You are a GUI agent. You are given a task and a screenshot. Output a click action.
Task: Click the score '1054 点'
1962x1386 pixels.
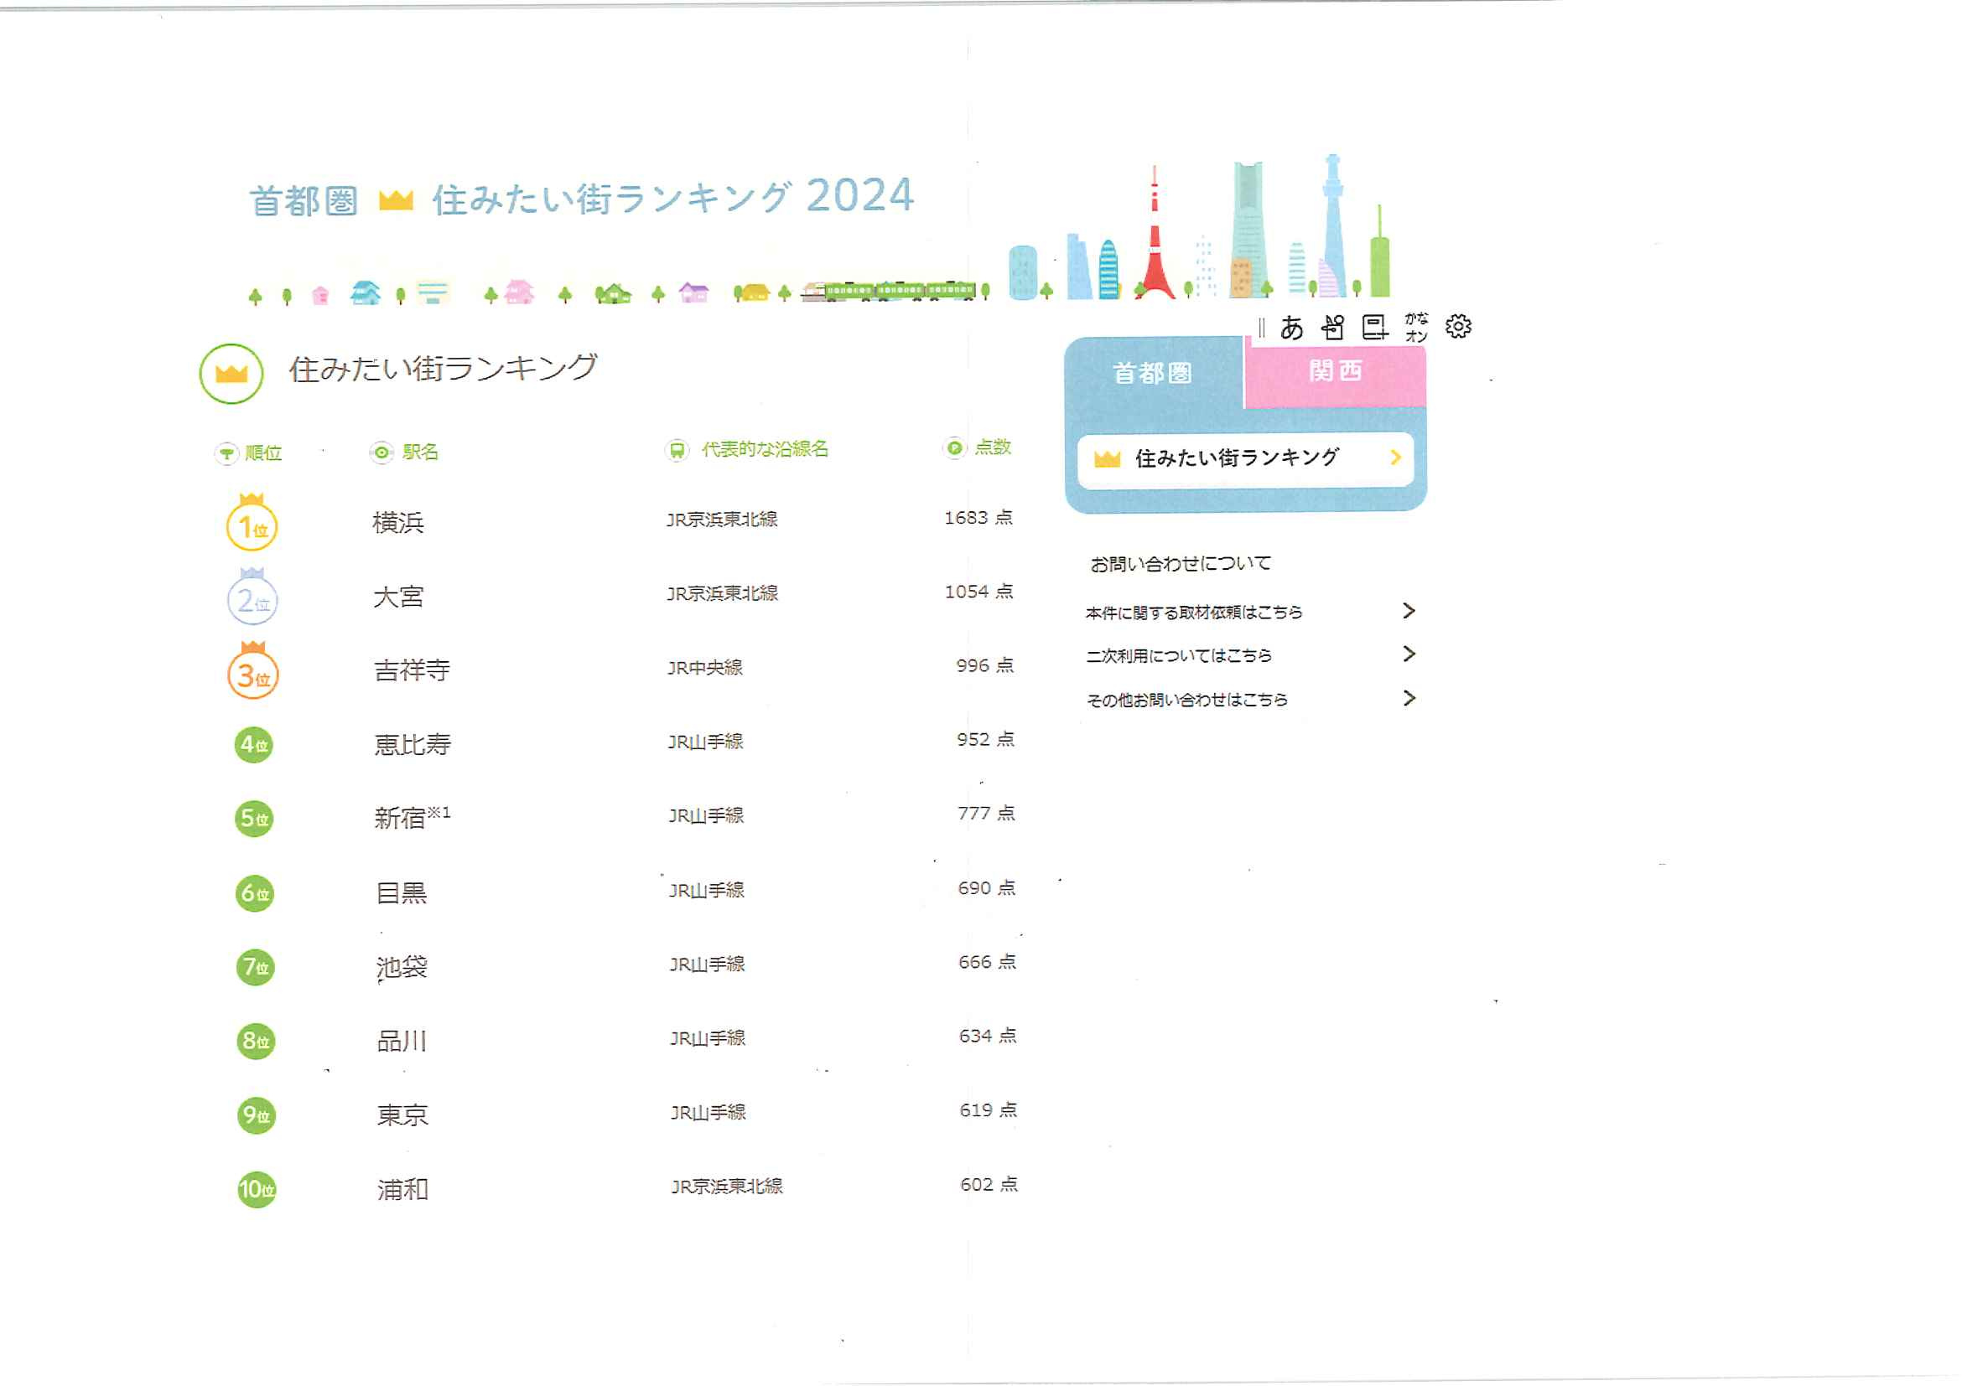click(x=979, y=592)
